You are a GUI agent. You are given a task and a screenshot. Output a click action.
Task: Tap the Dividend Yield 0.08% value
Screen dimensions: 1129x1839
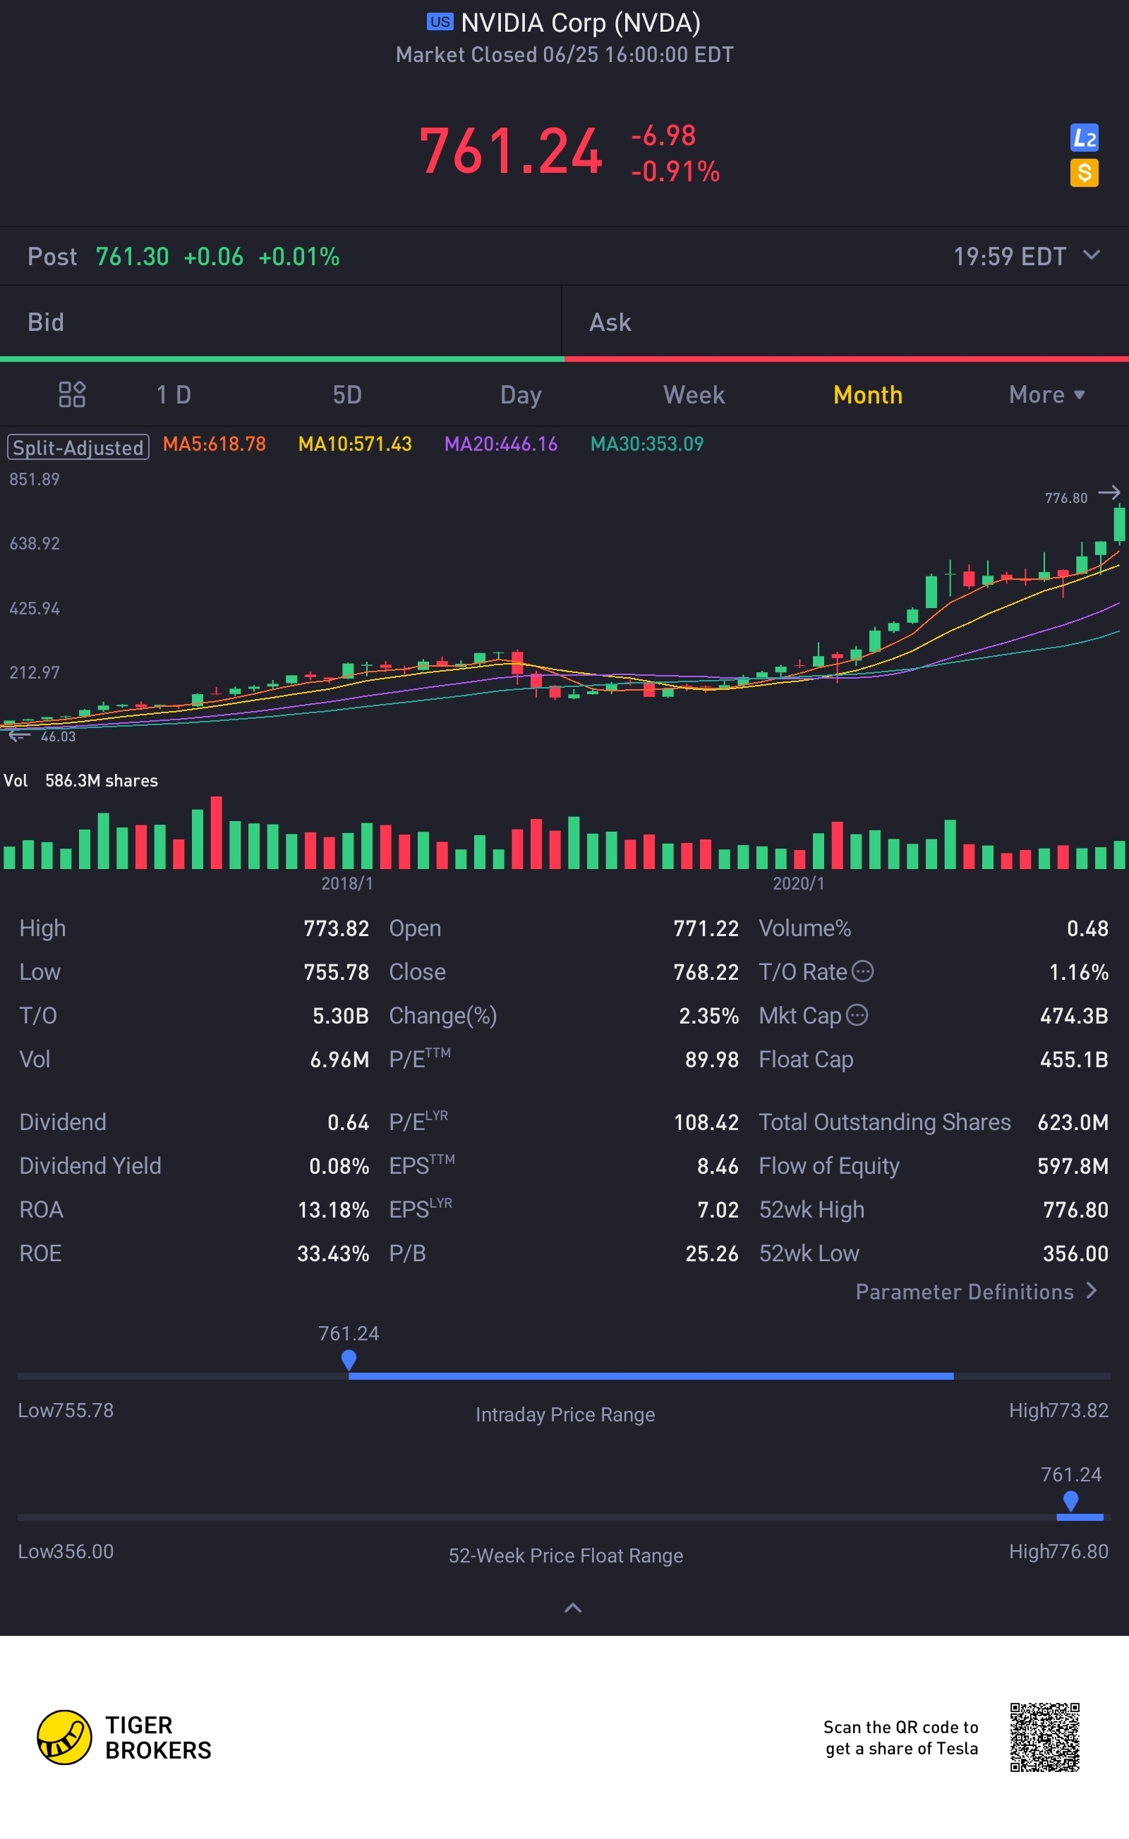coord(339,1166)
